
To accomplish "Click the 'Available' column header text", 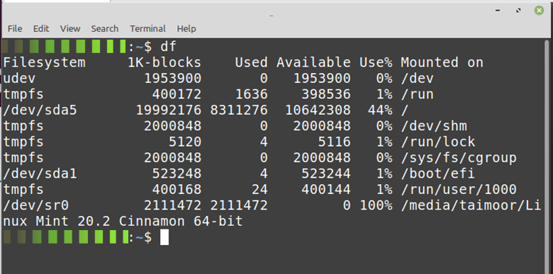I will [x=313, y=63].
